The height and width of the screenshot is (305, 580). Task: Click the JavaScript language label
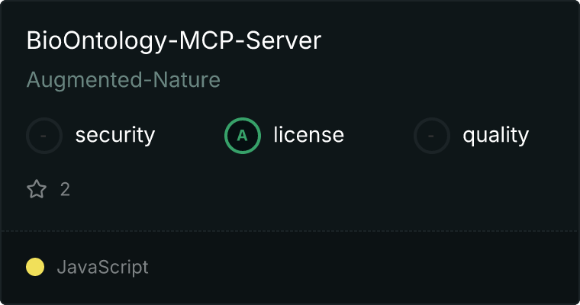(x=103, y=268)
